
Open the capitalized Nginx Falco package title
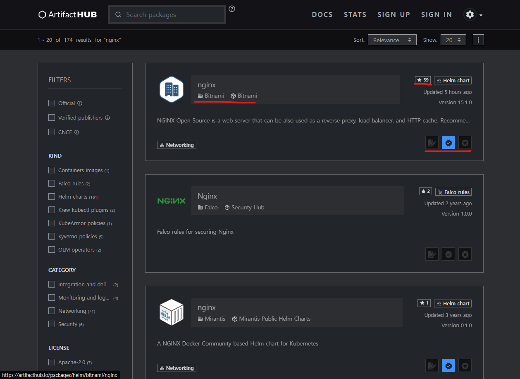[x=207, y=196]
